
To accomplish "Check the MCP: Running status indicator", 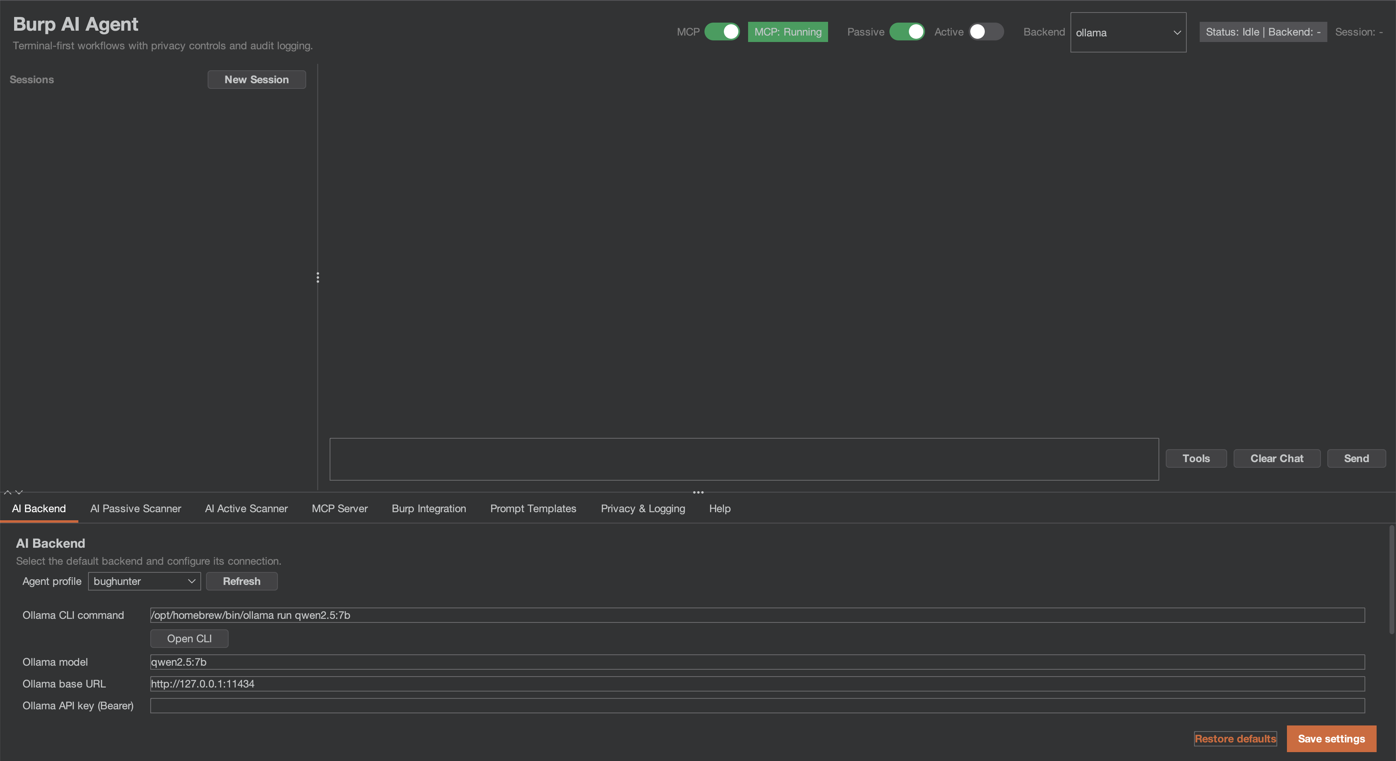I will (788, 32).
